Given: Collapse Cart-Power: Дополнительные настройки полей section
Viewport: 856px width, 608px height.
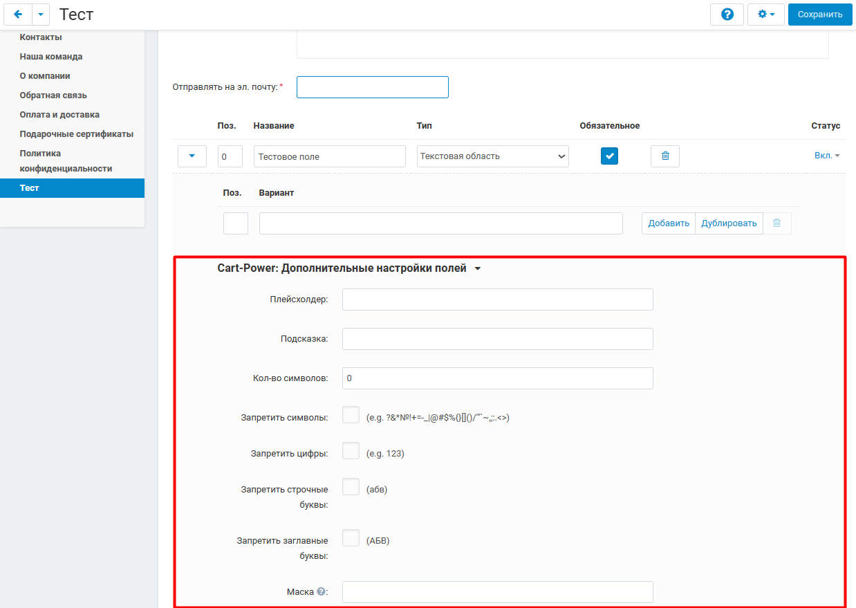Looking at the screenshot, I should click(x=348, y=268).
